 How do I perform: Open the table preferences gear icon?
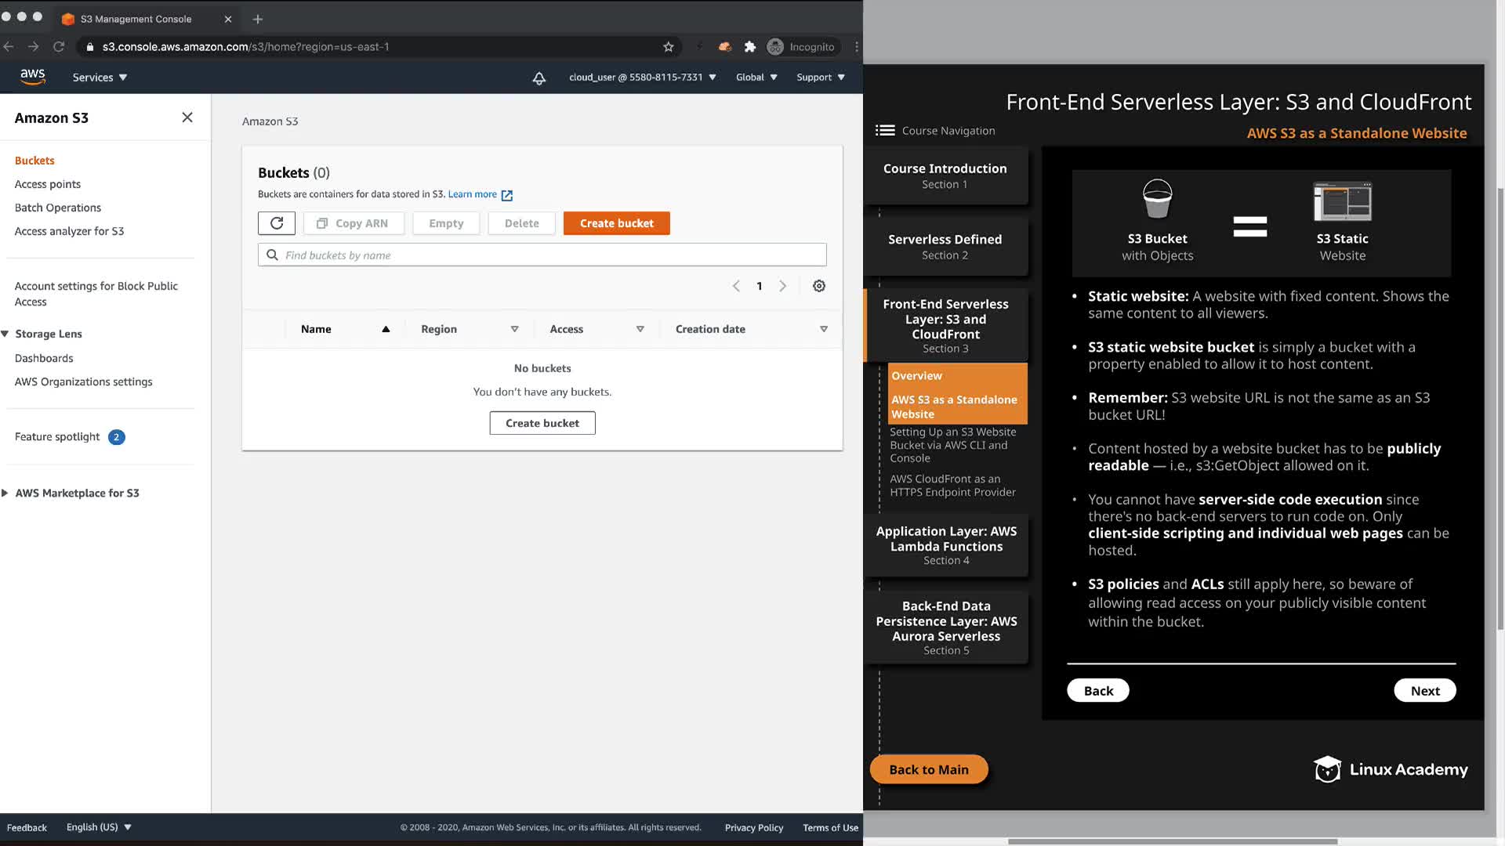(818, 286)
